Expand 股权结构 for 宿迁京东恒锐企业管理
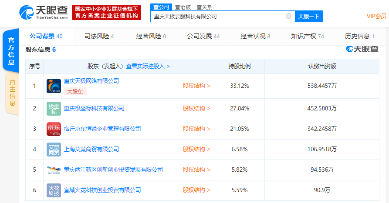 (x=196, y=129)
